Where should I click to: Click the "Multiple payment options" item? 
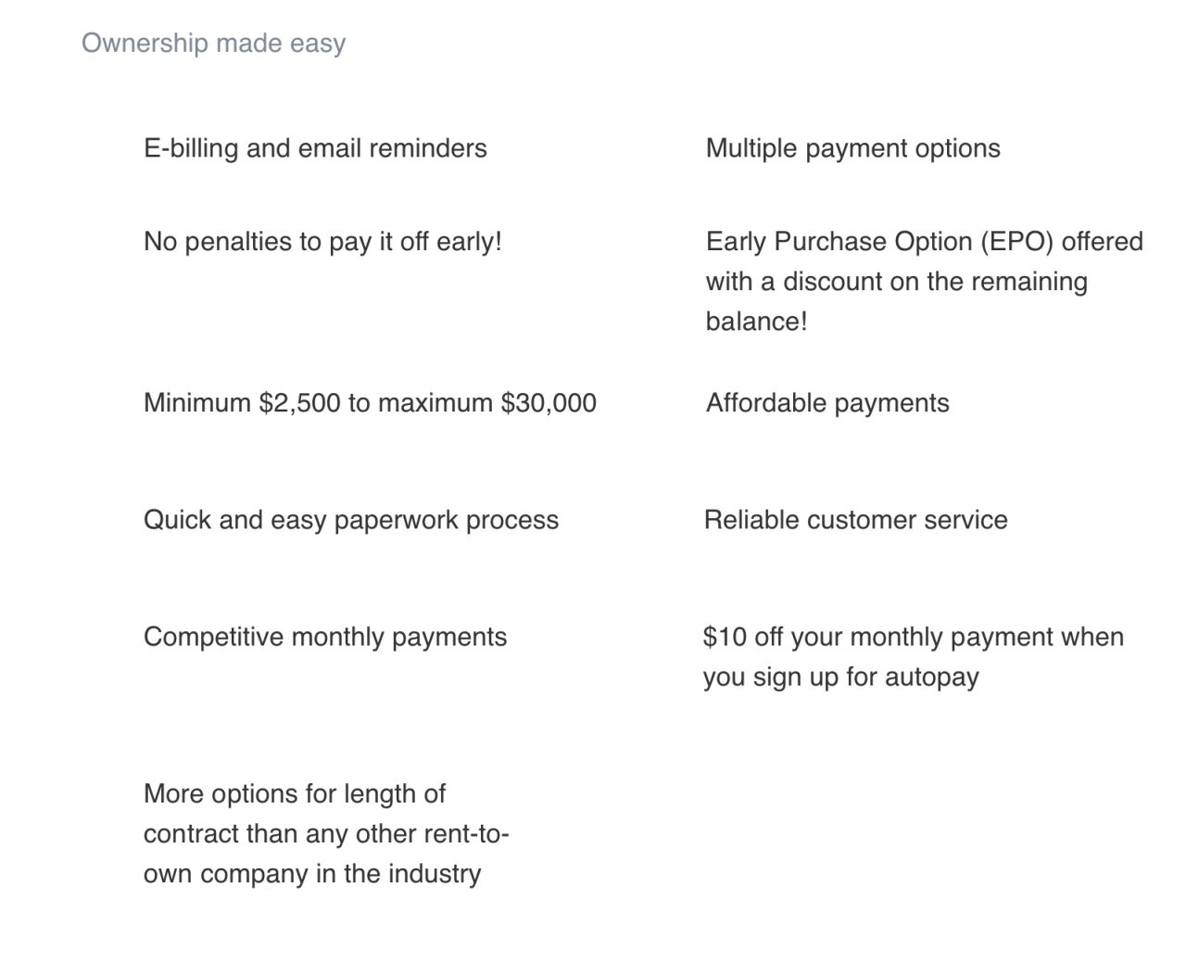(852, 148)
